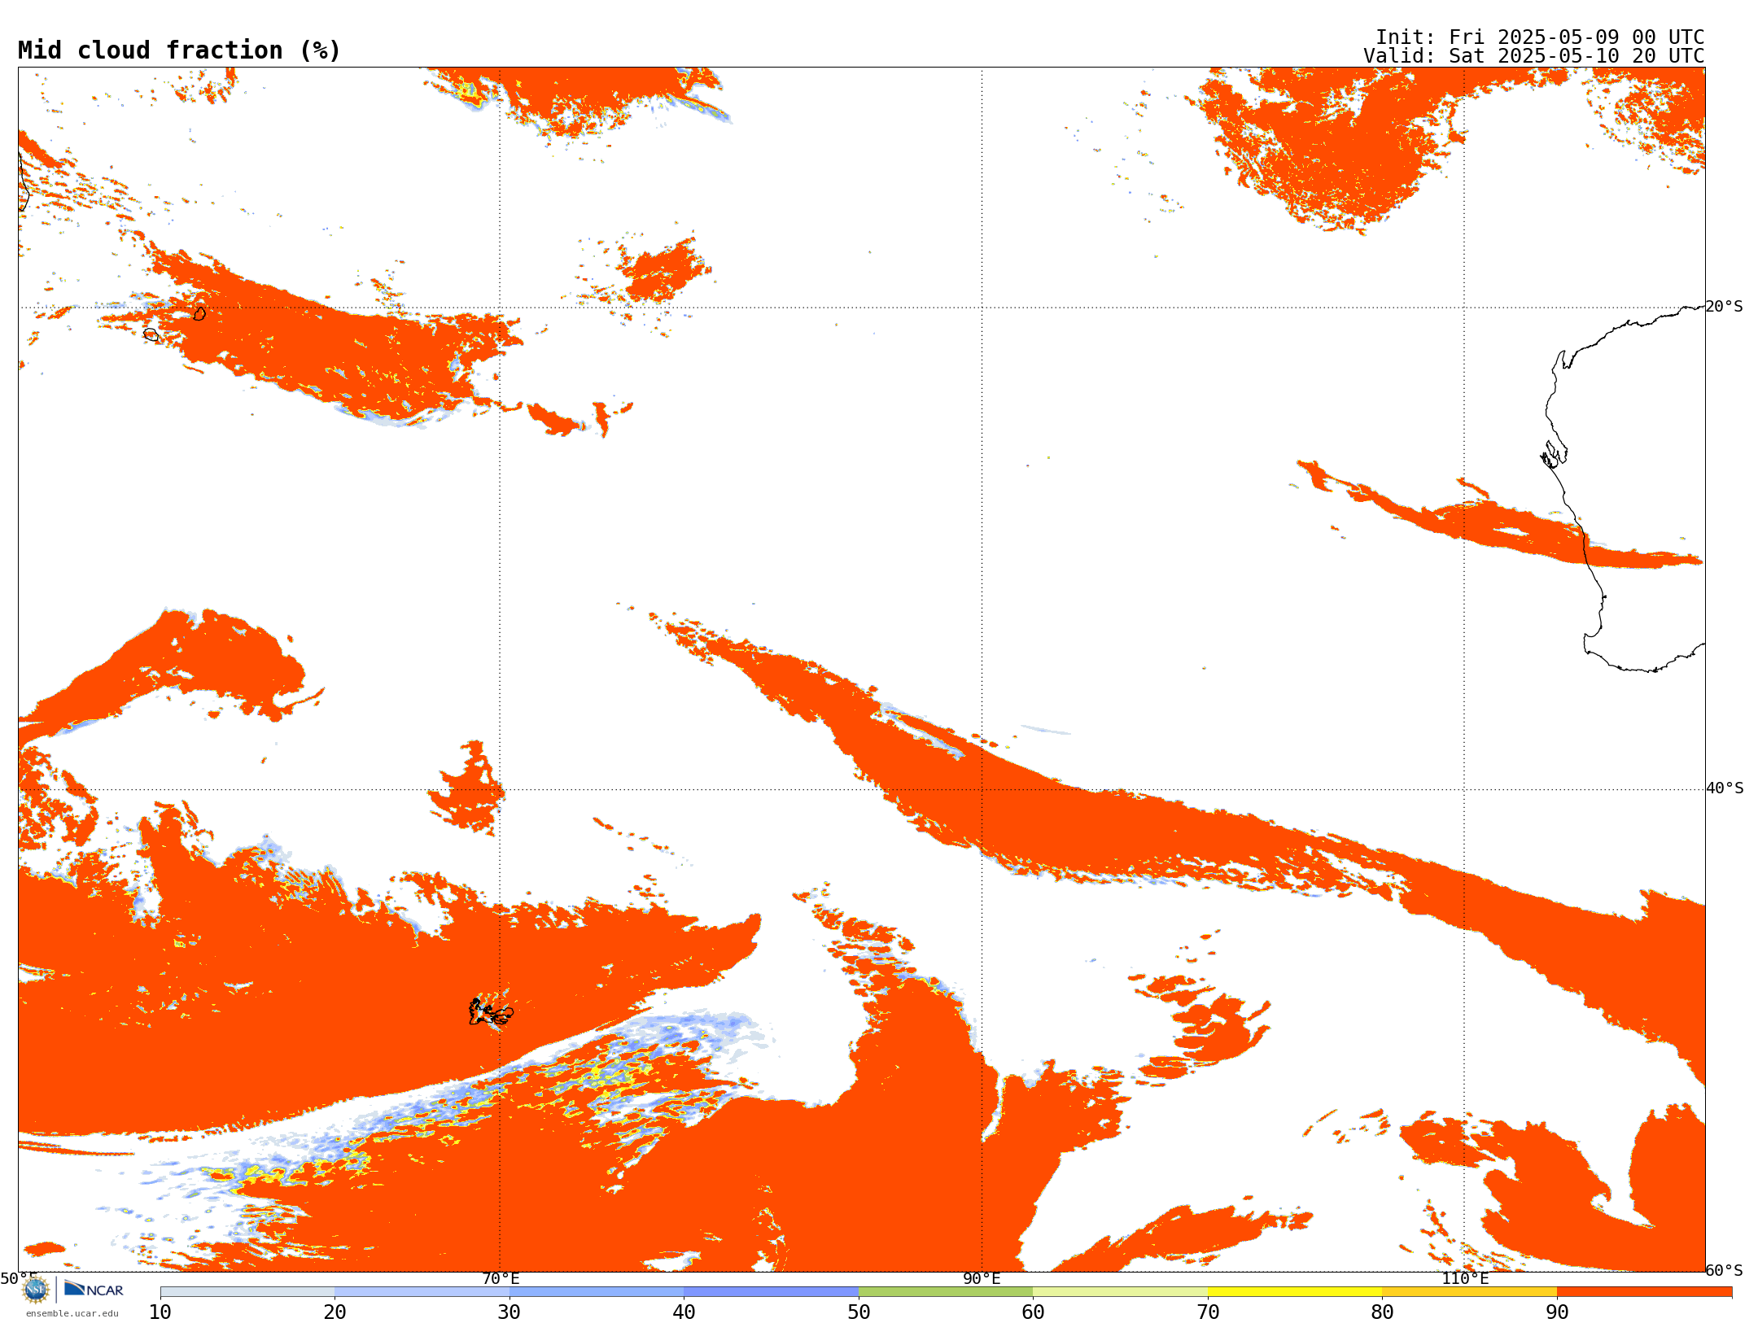
Task: Click the '110°E' longitude label
Action: coord(1465,1279)
